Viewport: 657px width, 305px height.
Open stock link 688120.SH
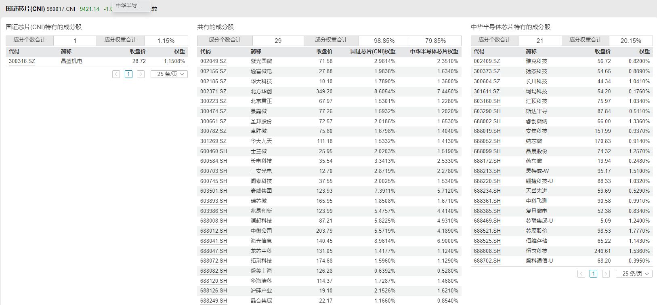point(214,281)
